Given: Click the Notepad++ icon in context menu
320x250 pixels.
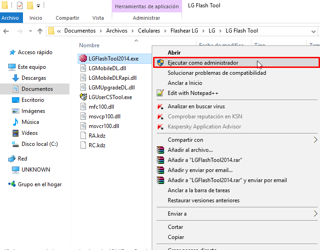Looking at the screenshot, I should [160, 93].
